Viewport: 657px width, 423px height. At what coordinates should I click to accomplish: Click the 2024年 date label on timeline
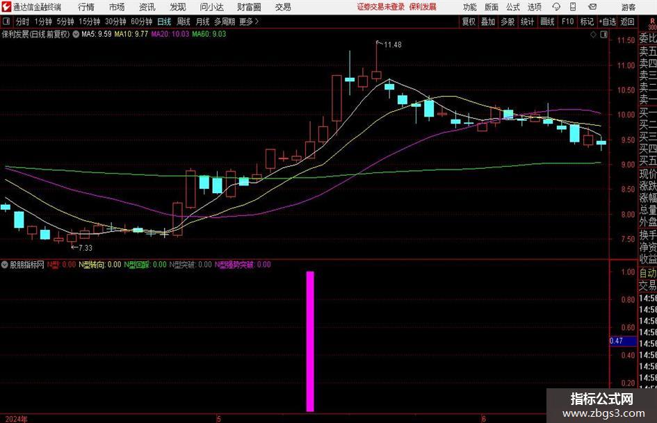pos(16,419)
